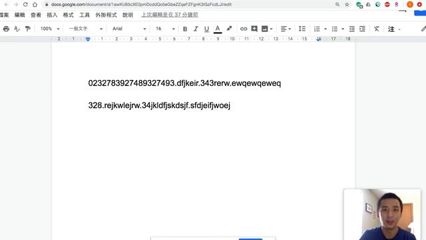Click the blue Share button
Screen dimensions: 426x240
pyautogui.click(x=420, y=13)
